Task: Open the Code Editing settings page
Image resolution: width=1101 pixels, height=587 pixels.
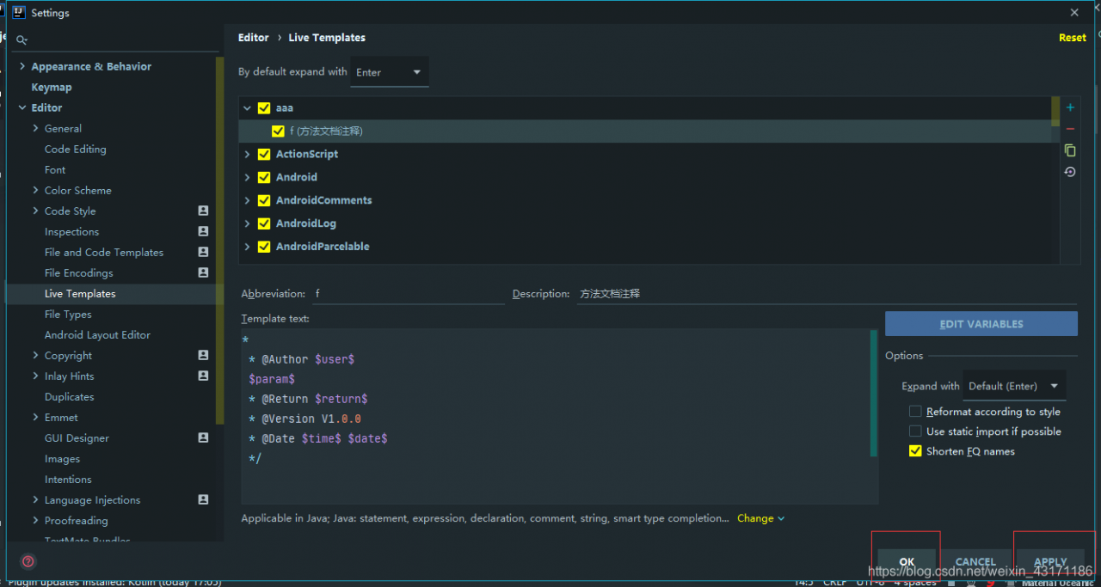Action: pos(76,149)
